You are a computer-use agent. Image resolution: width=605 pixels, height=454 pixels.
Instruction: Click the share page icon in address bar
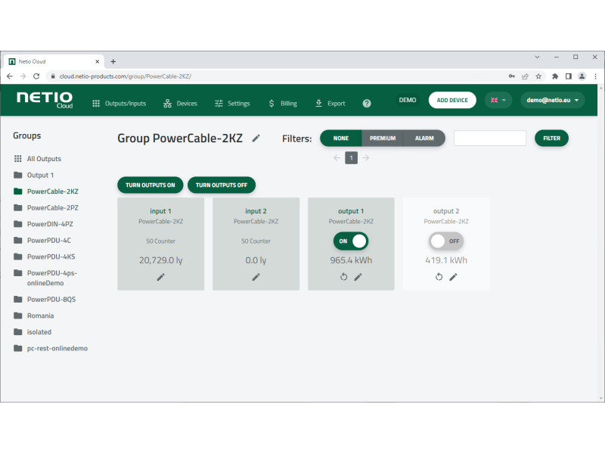coord(525,76)
